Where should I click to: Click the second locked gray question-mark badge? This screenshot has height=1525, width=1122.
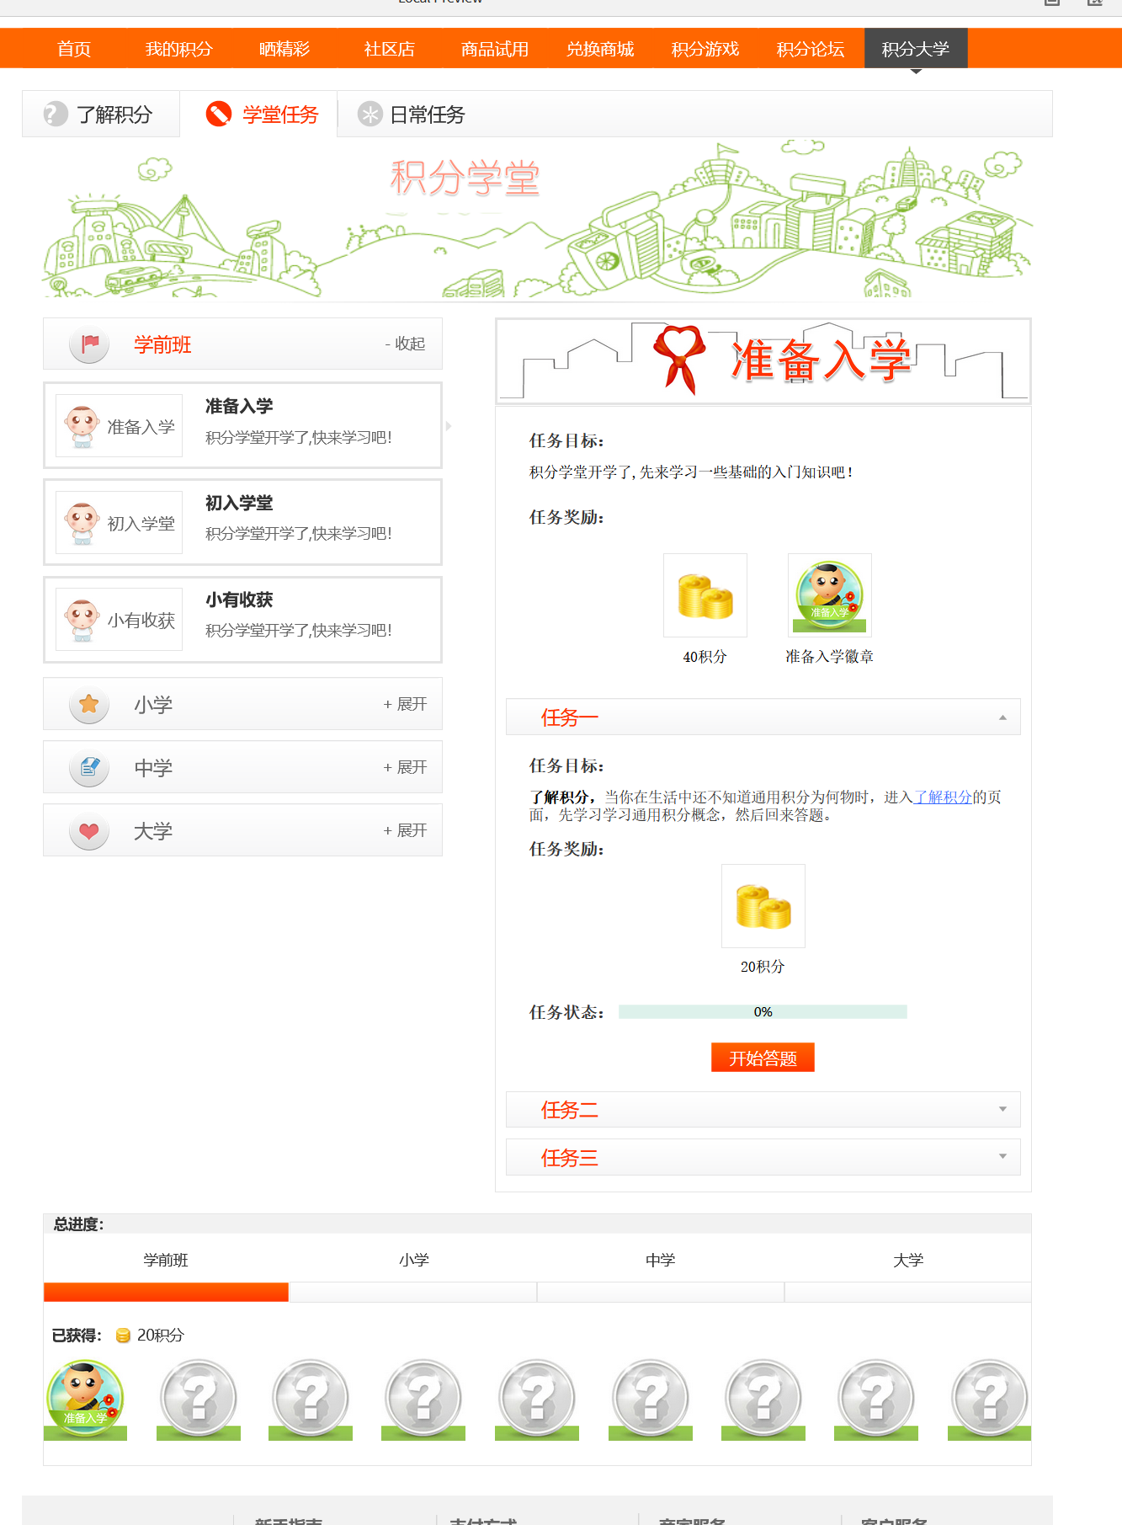tap(311, 1400)
